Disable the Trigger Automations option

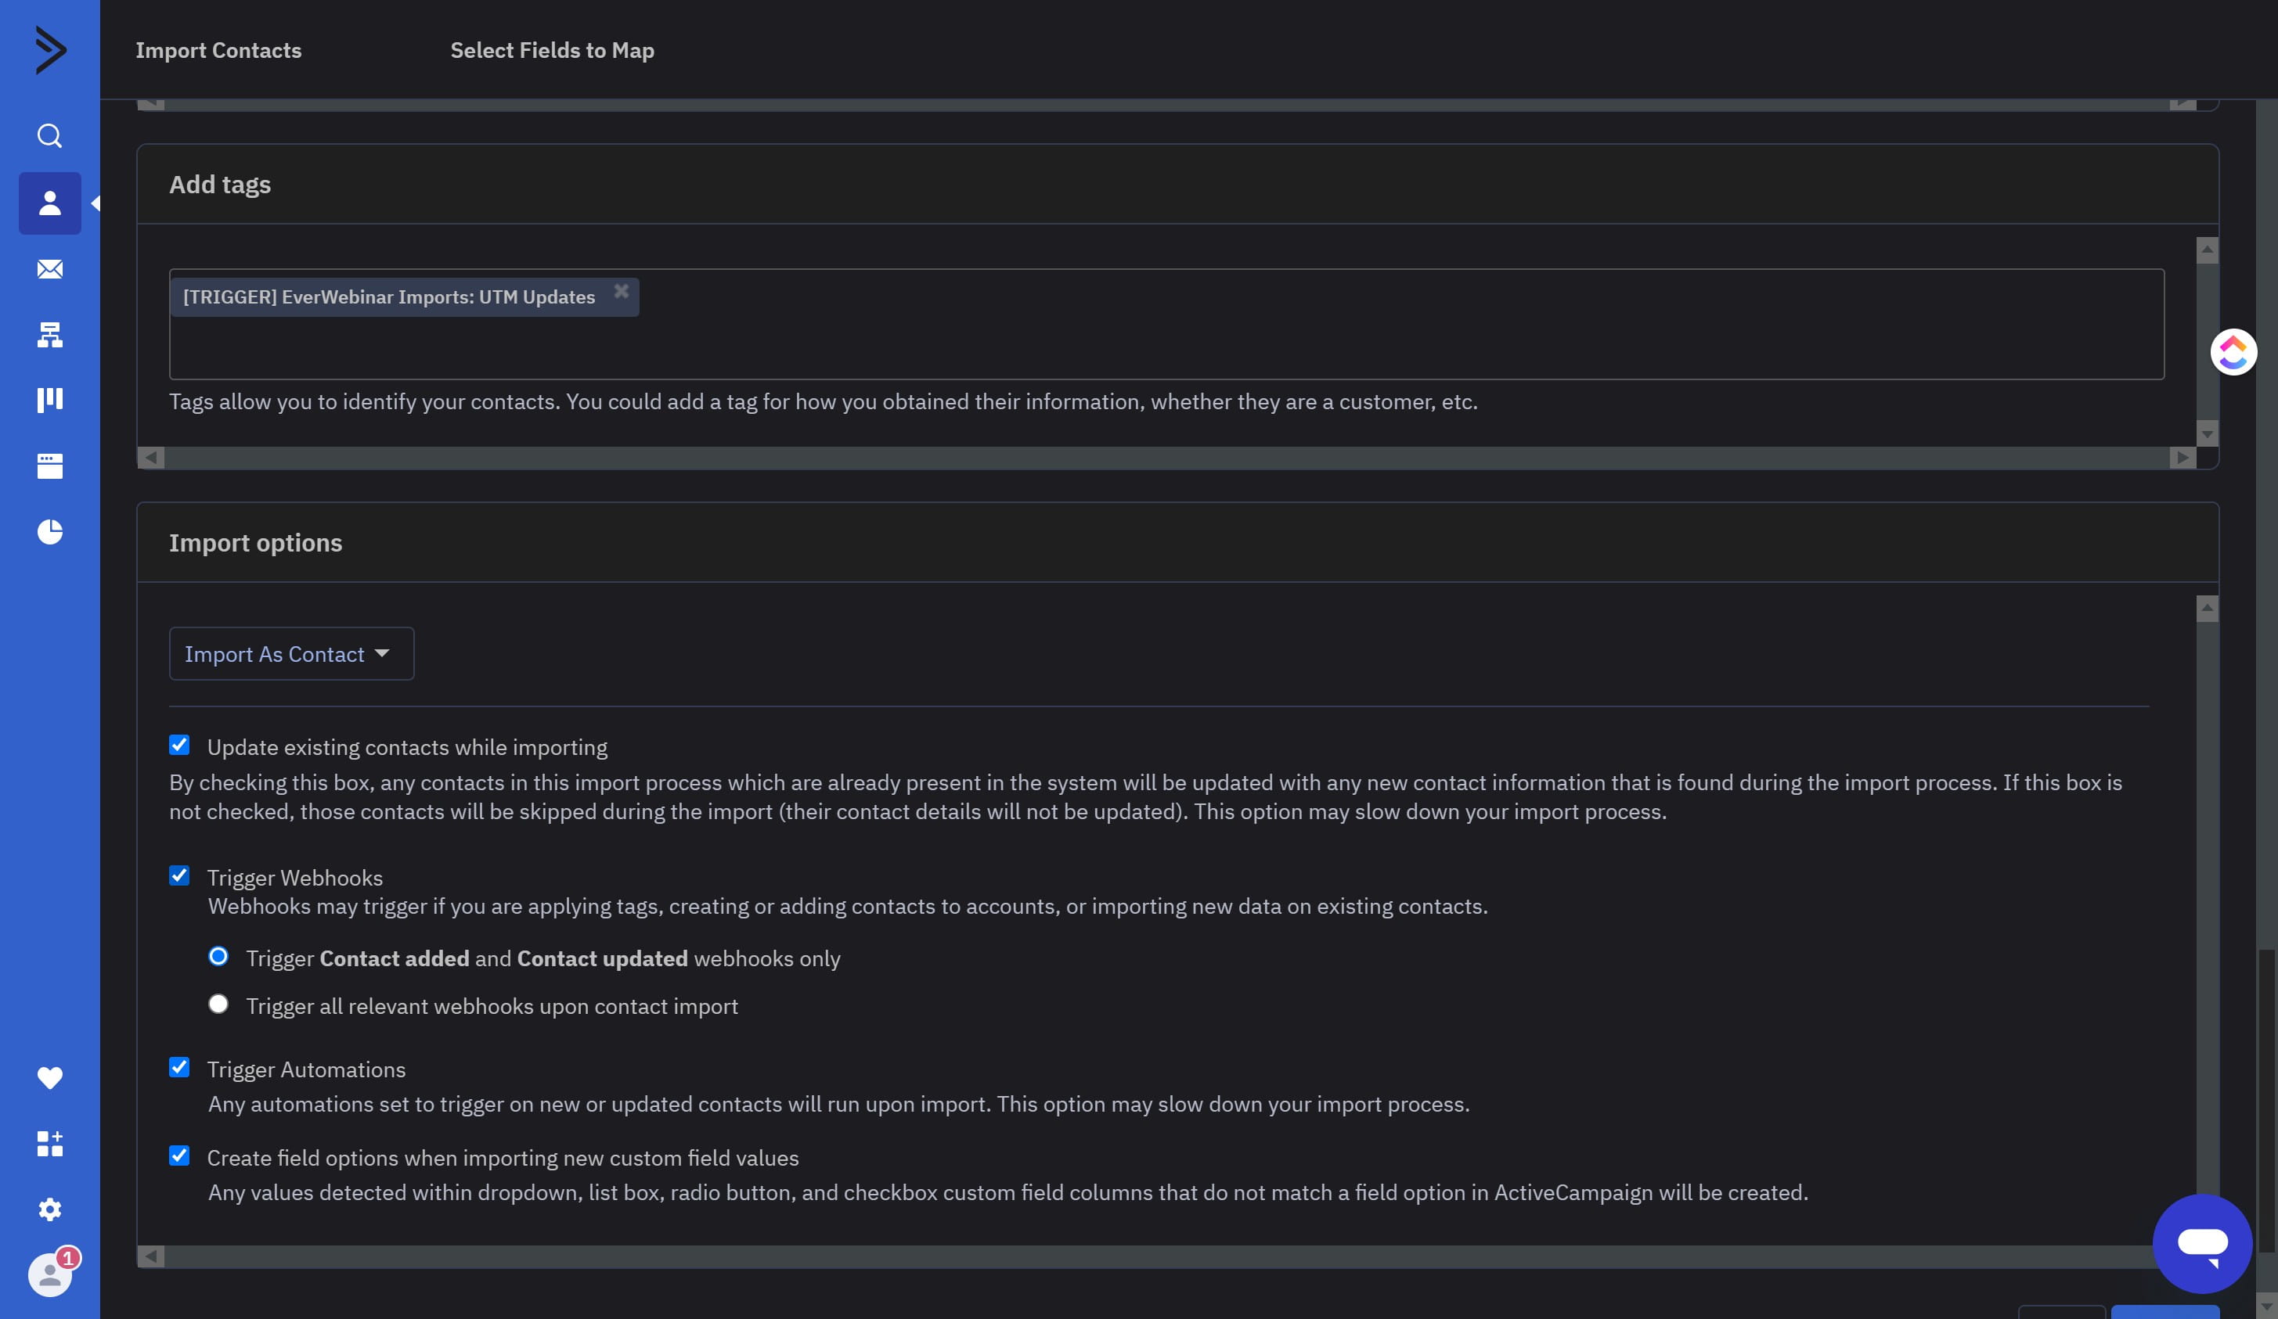[179, 1067]
